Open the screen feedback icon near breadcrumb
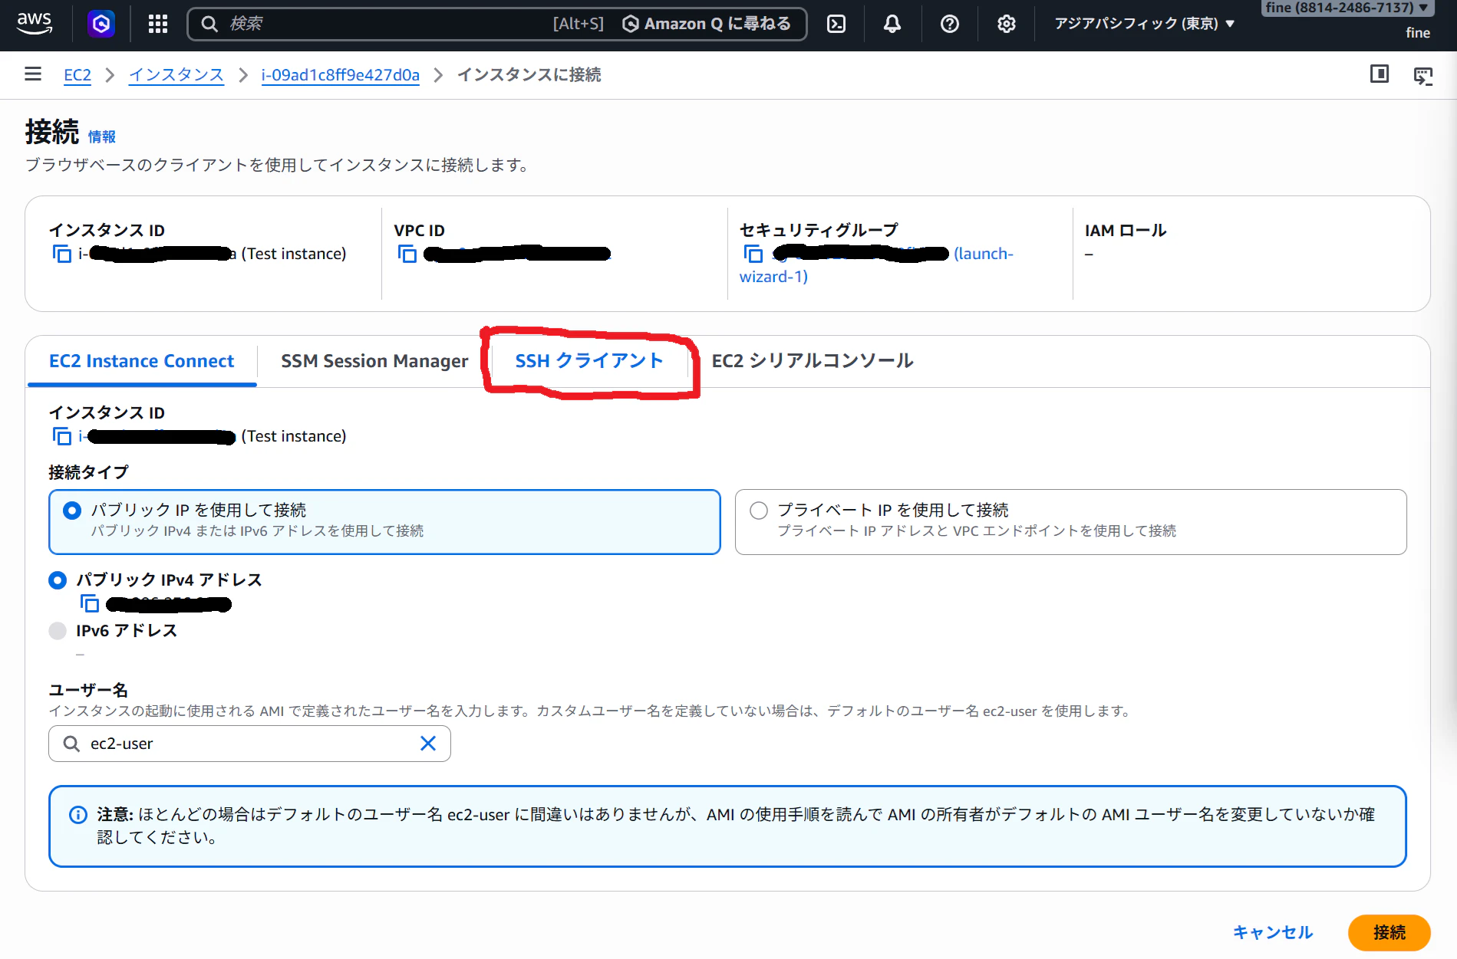The width and height of the screenshot is (1457, 959). point(1423,75)
